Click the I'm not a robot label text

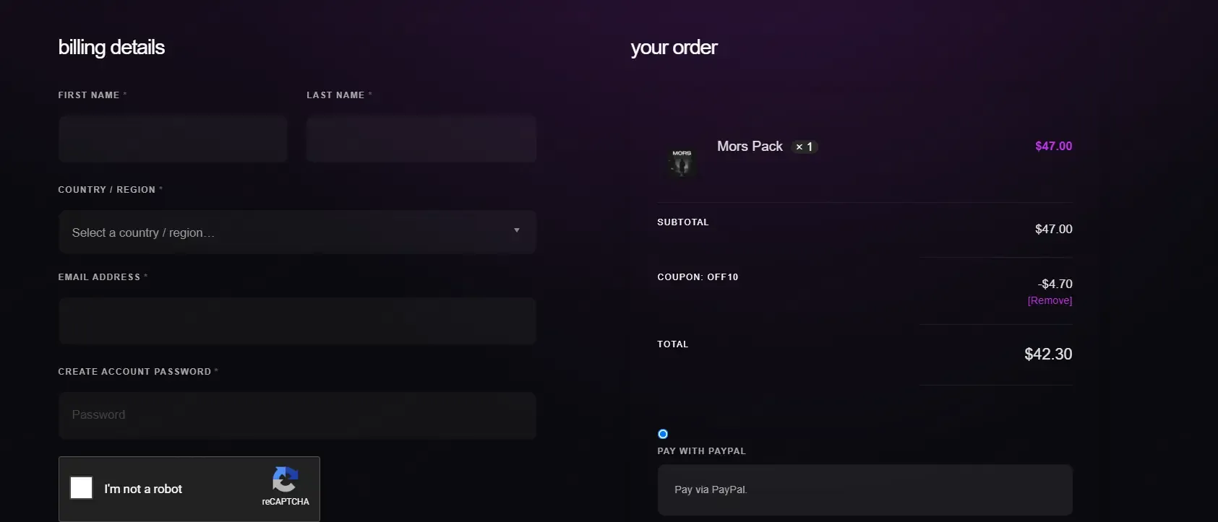143,489
